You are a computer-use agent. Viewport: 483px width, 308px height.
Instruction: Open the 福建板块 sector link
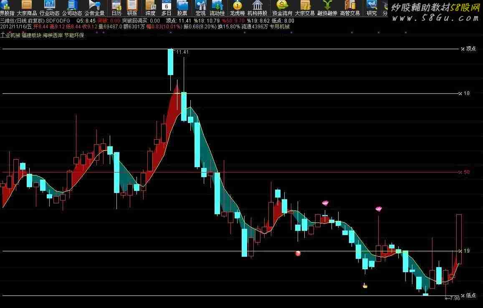(31, 35)
